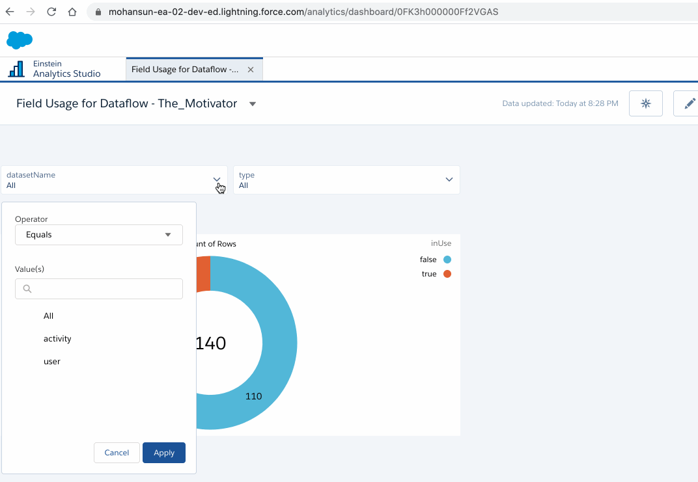The image size is (698, 482).
Task: Click the 110 value label on chart
Action: (254, 396)
